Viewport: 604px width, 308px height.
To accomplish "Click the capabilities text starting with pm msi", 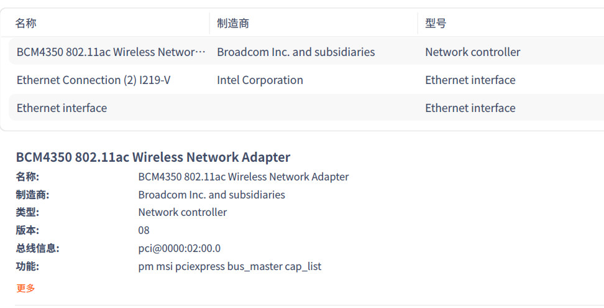I will point(229,267).
